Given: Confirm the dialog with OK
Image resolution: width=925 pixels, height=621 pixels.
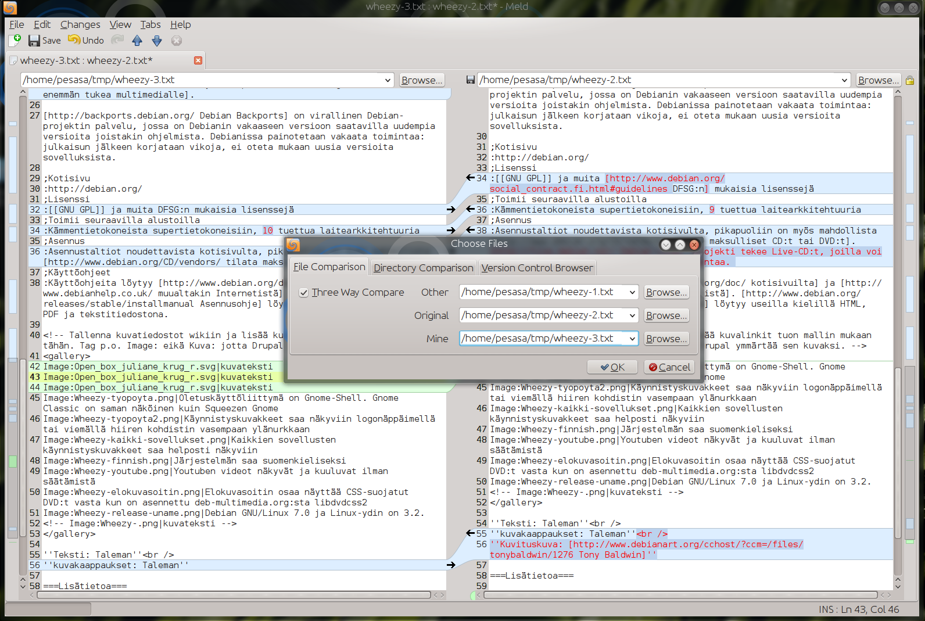Looking at the screenshot, I should pyautogui.click(x=612, y=367).
